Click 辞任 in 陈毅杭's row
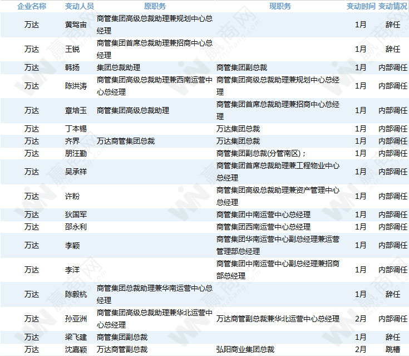The width and height of the screenshot is (409, 356). pyautogui.click(x=392, y=294)
